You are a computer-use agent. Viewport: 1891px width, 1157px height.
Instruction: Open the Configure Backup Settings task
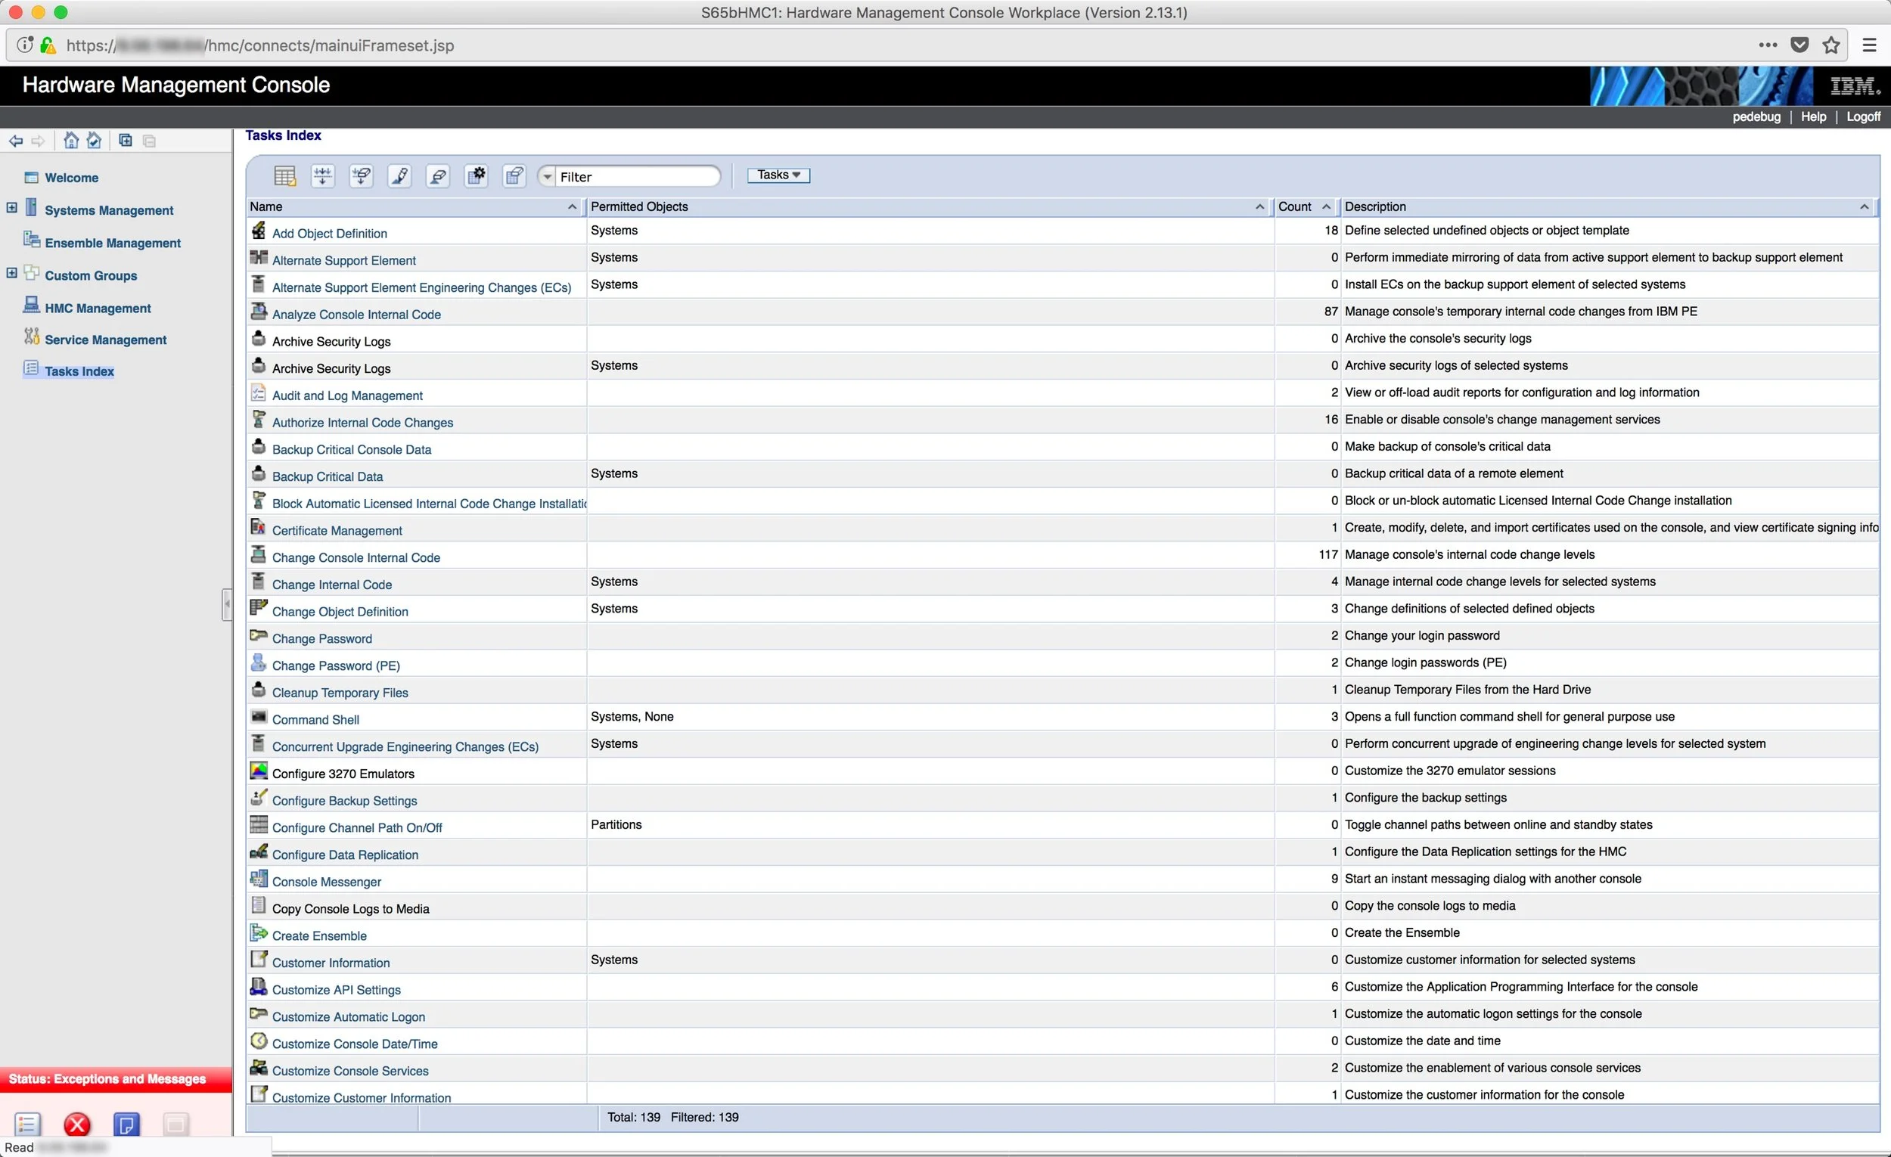(x=345, y=801)
